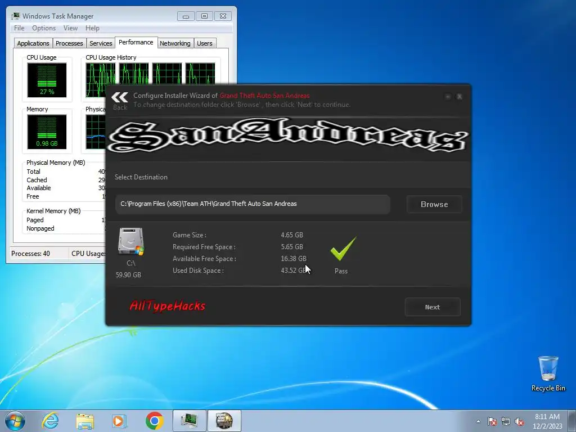Click the '59.90 GB' drive capacity text
The image size is (576, 432).
click(x=128, y=274)
